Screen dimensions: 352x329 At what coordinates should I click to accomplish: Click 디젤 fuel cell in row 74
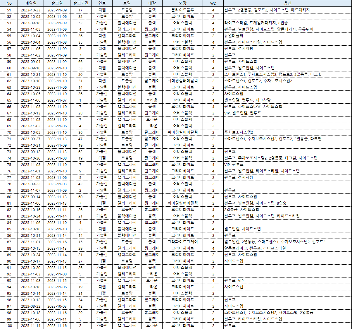[x=102, y=158]
